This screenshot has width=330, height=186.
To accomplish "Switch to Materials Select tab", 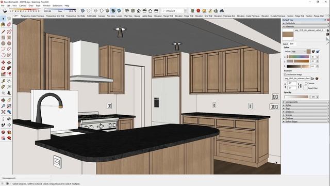I will pyautogui.click(x=285, y=44).
